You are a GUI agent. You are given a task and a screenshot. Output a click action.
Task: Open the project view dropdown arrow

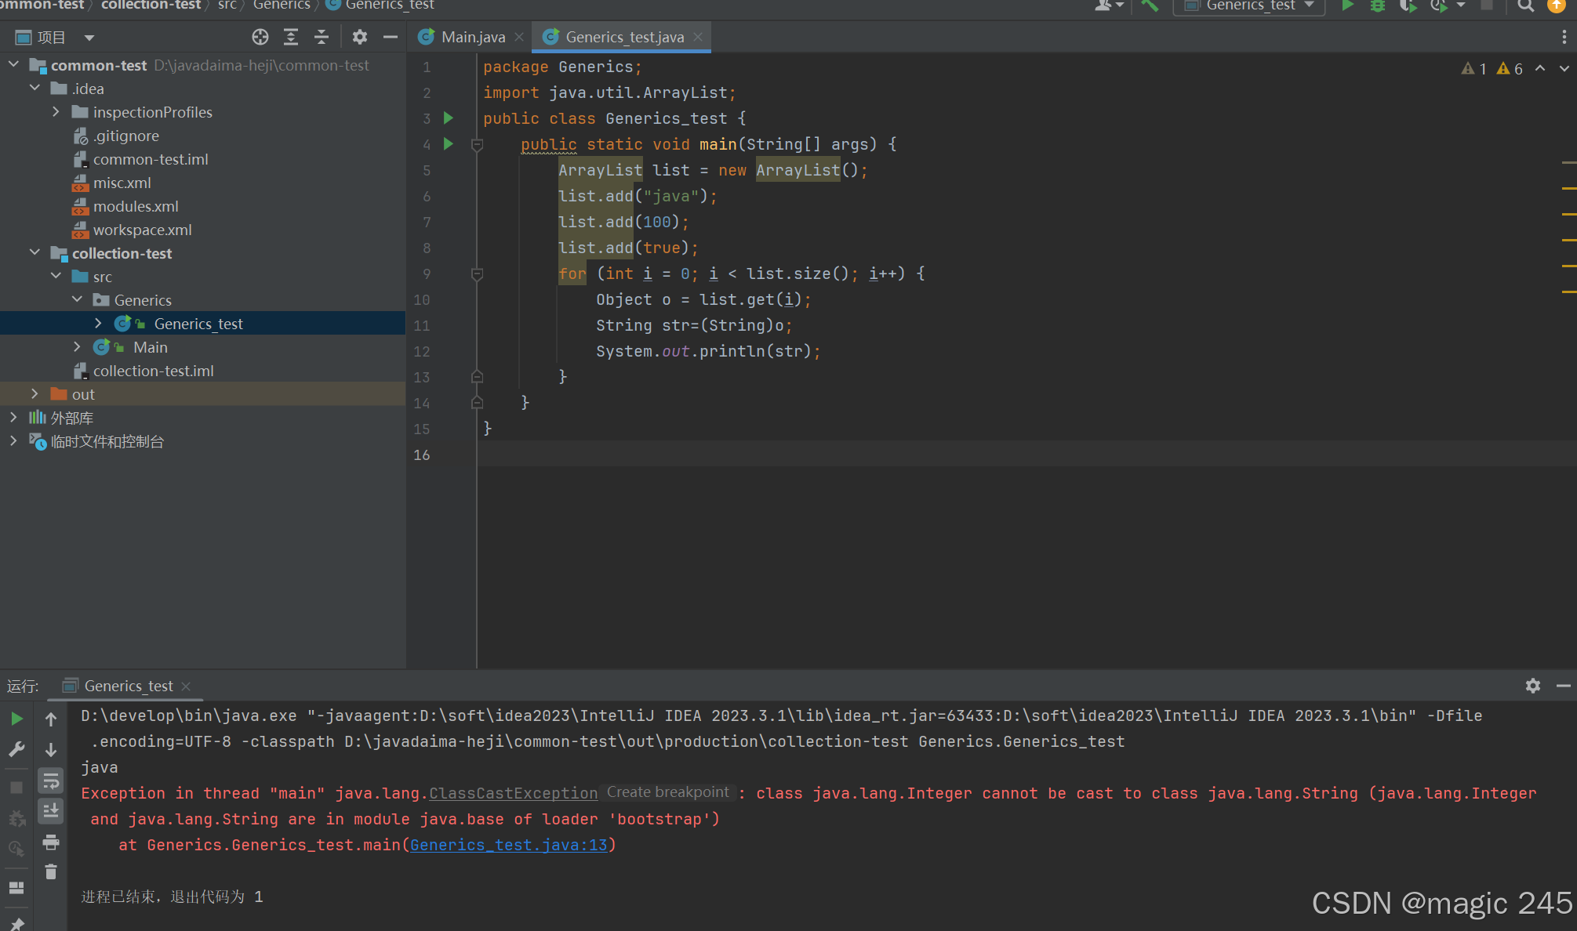pyautogui.click(x=89, y=38)
